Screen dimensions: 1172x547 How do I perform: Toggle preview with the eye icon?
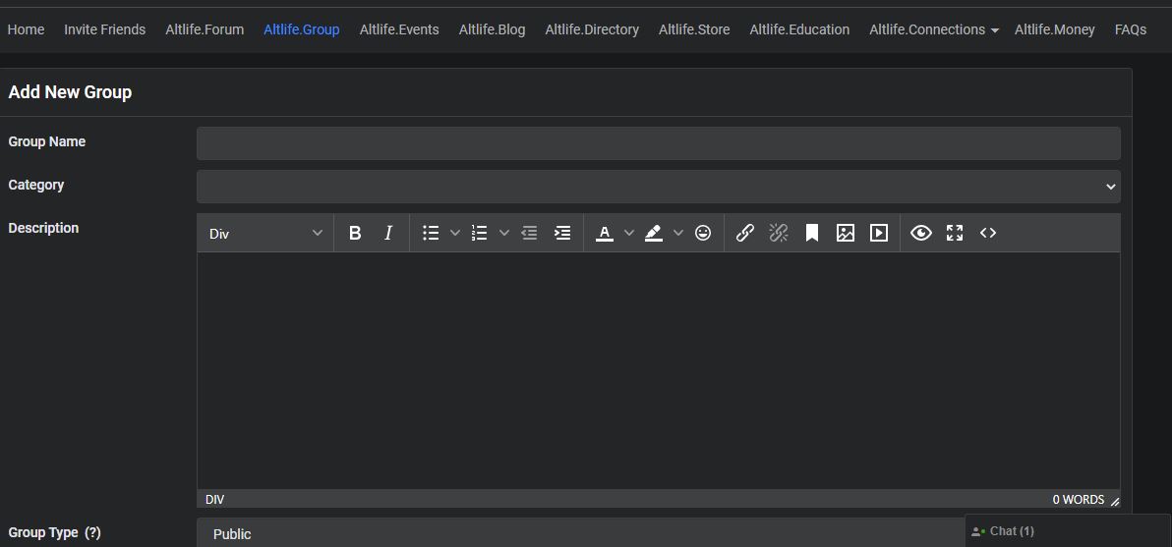[921, 233]
